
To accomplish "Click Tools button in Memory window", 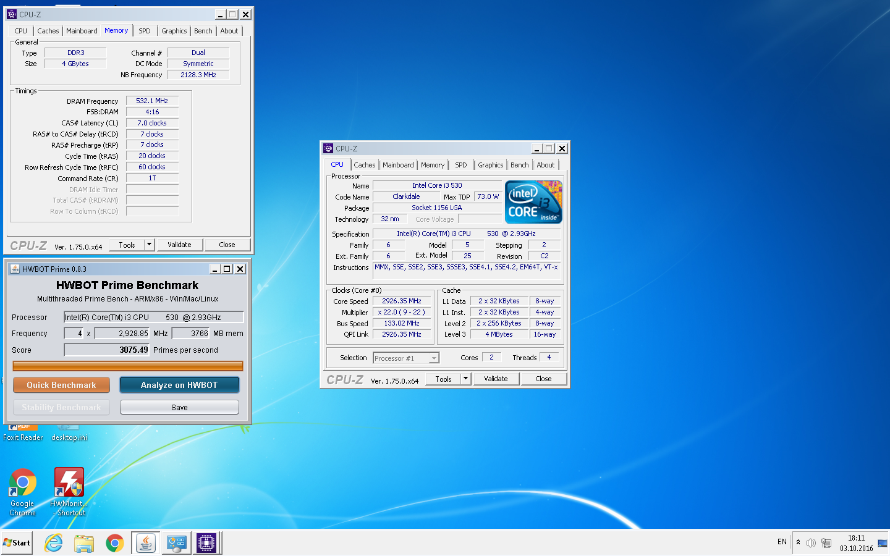I will tap(127, 245).
